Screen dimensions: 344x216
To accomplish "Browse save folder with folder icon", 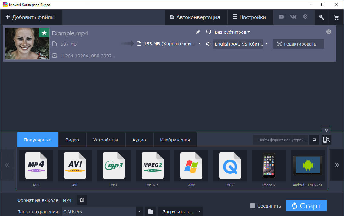I will click(150, 211).
